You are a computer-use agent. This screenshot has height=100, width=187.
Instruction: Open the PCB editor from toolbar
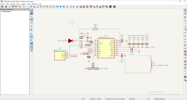(110, 7)
